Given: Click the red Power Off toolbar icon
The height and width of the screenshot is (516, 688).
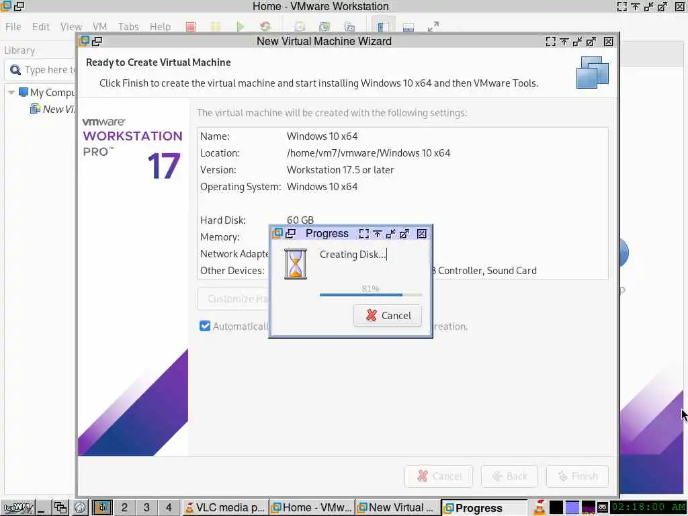Looking at the screenshot, I should click(190, 27).
